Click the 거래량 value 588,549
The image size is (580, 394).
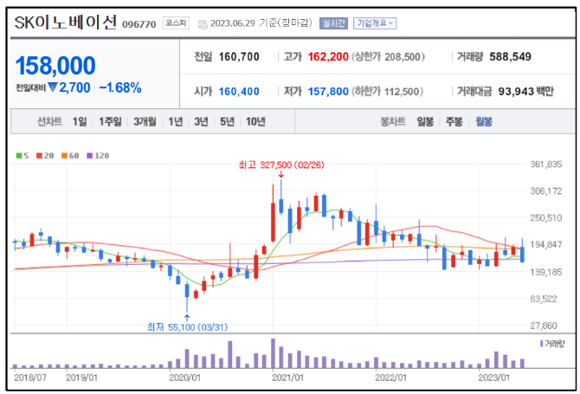pyautogui.click(x=510, y=56)
